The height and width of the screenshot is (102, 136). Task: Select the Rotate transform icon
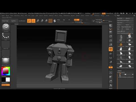(46, 21)
